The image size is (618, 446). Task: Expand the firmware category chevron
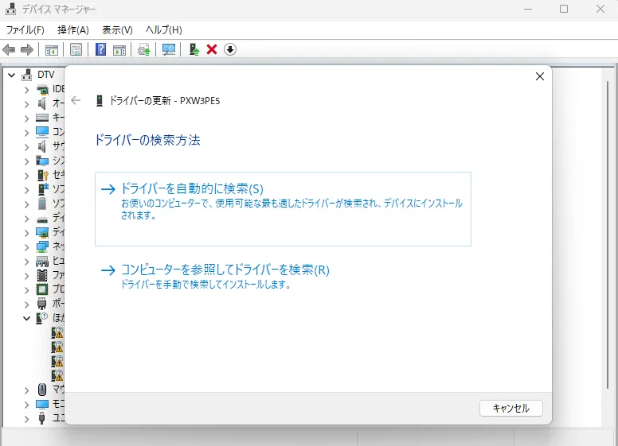point(26,276)
